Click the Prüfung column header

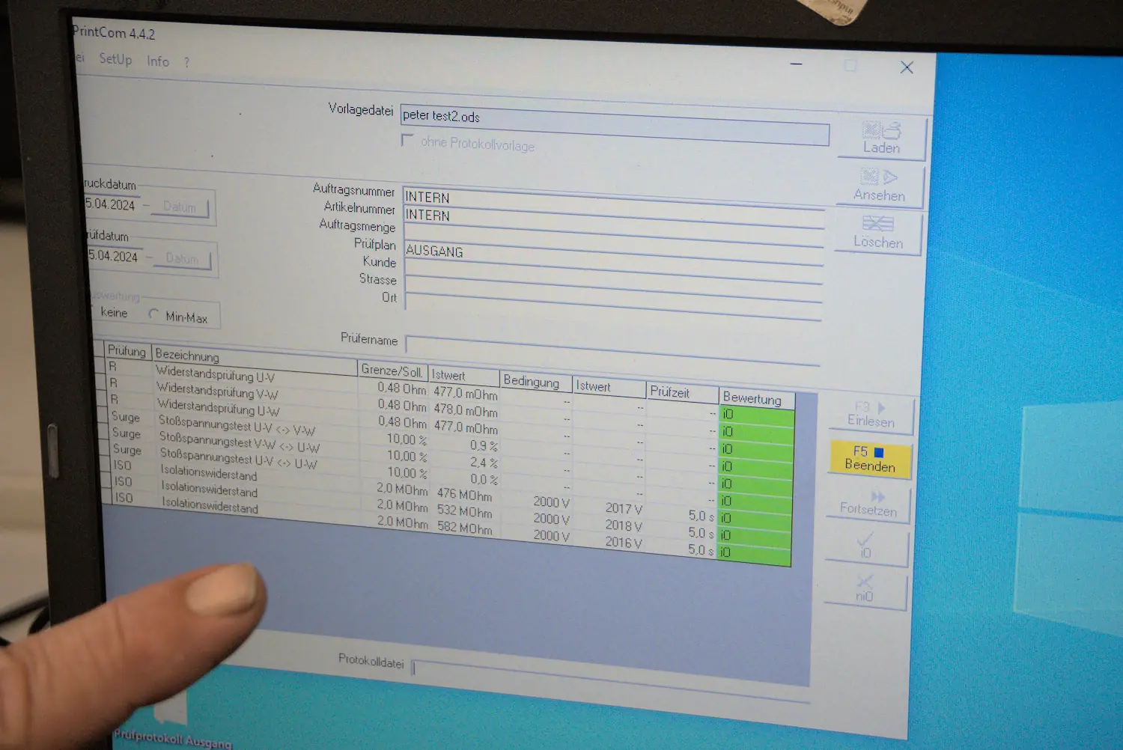pyautogui.click(x=127, y=351)
